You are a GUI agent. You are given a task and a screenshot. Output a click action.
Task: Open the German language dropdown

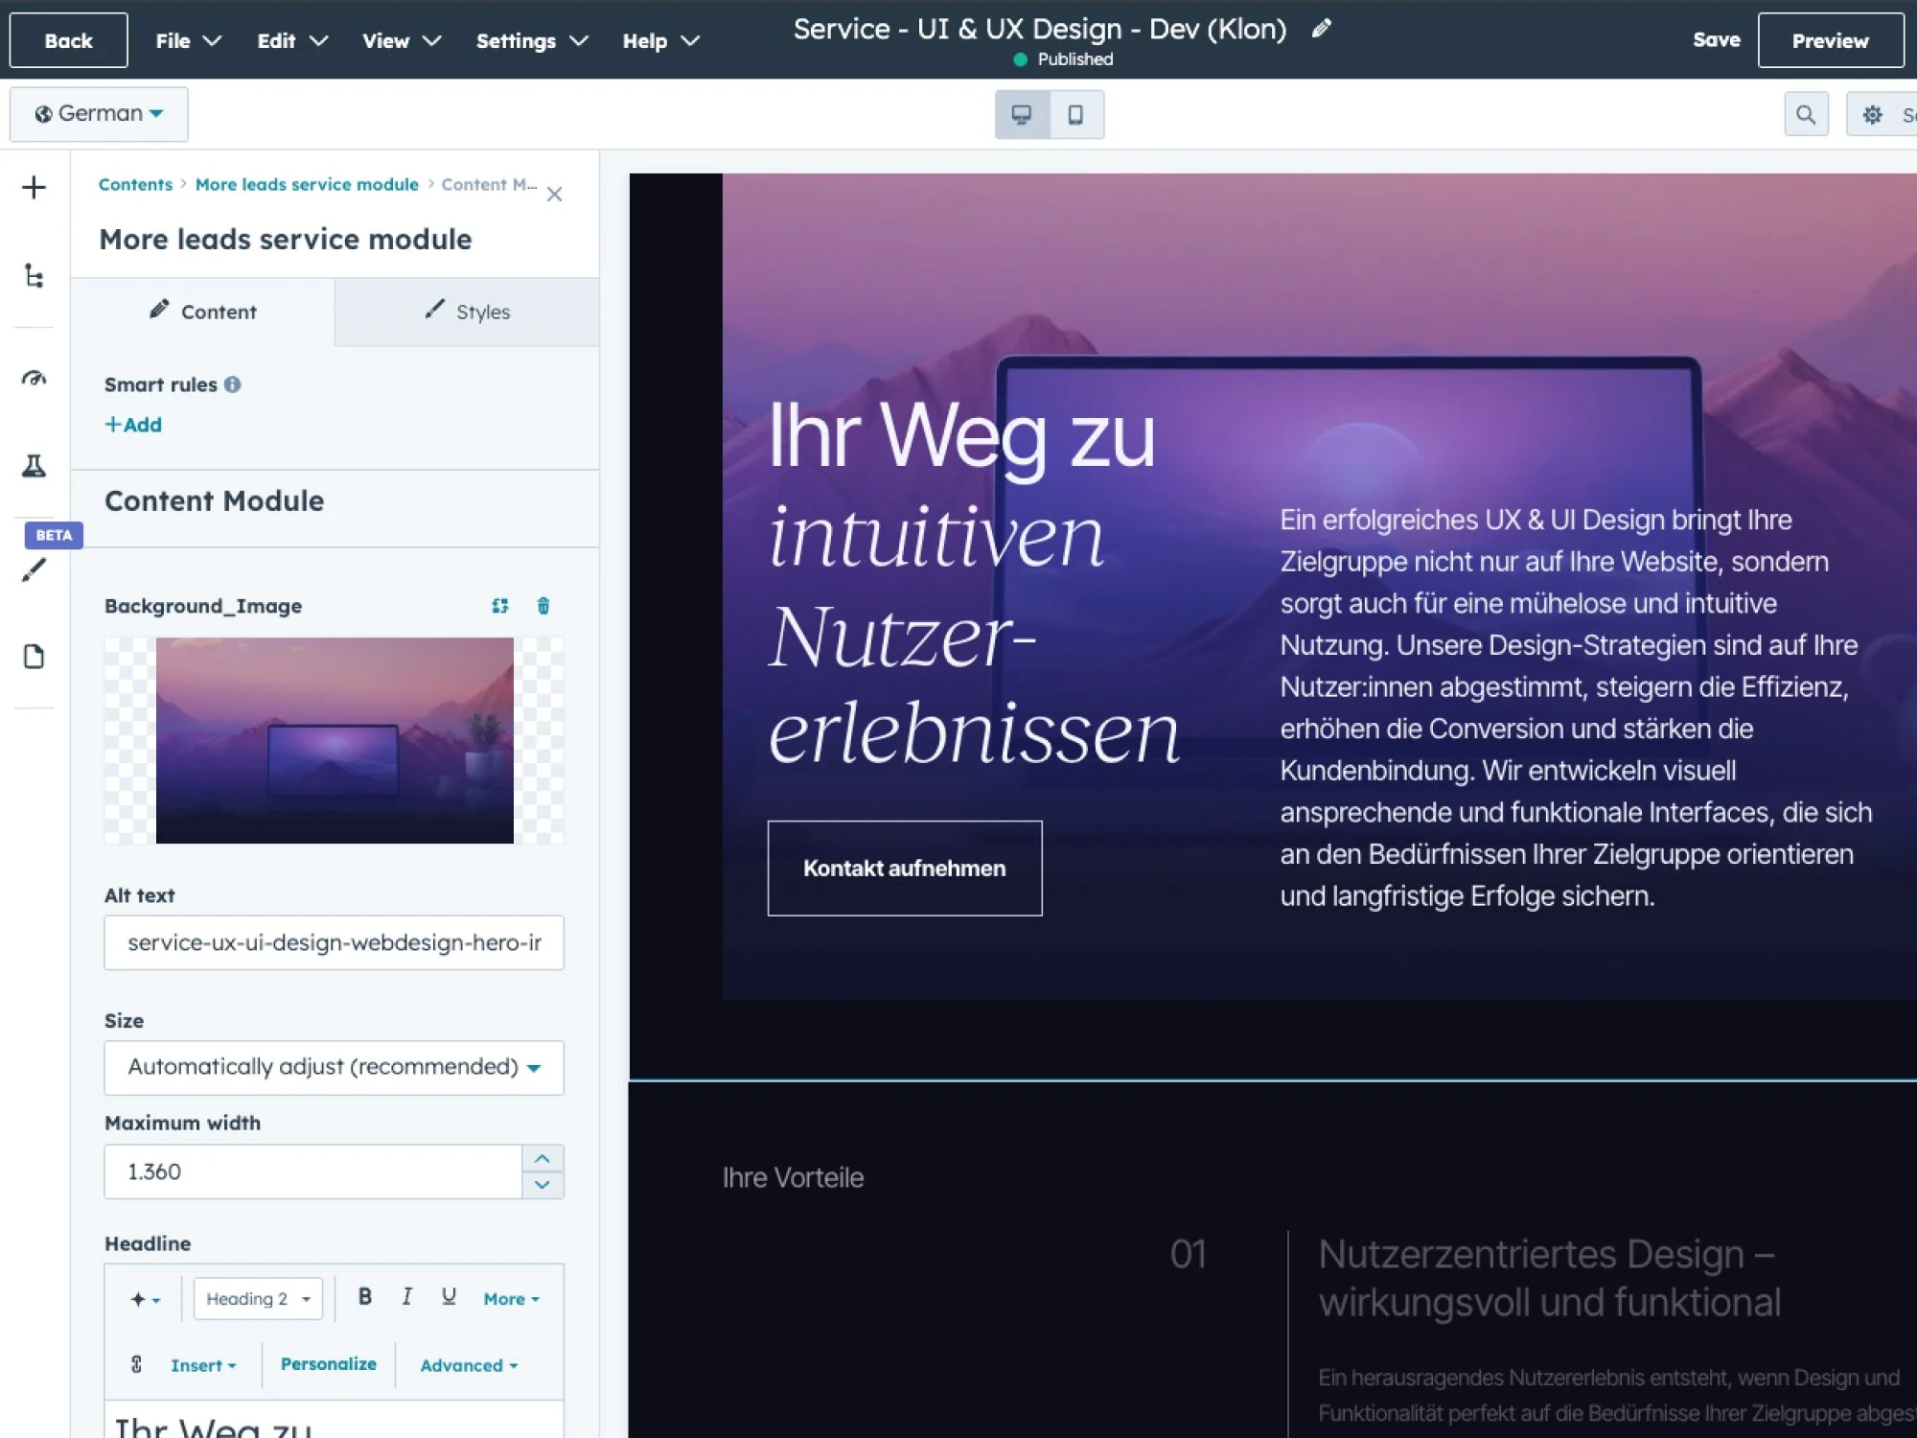click(99, 114)
